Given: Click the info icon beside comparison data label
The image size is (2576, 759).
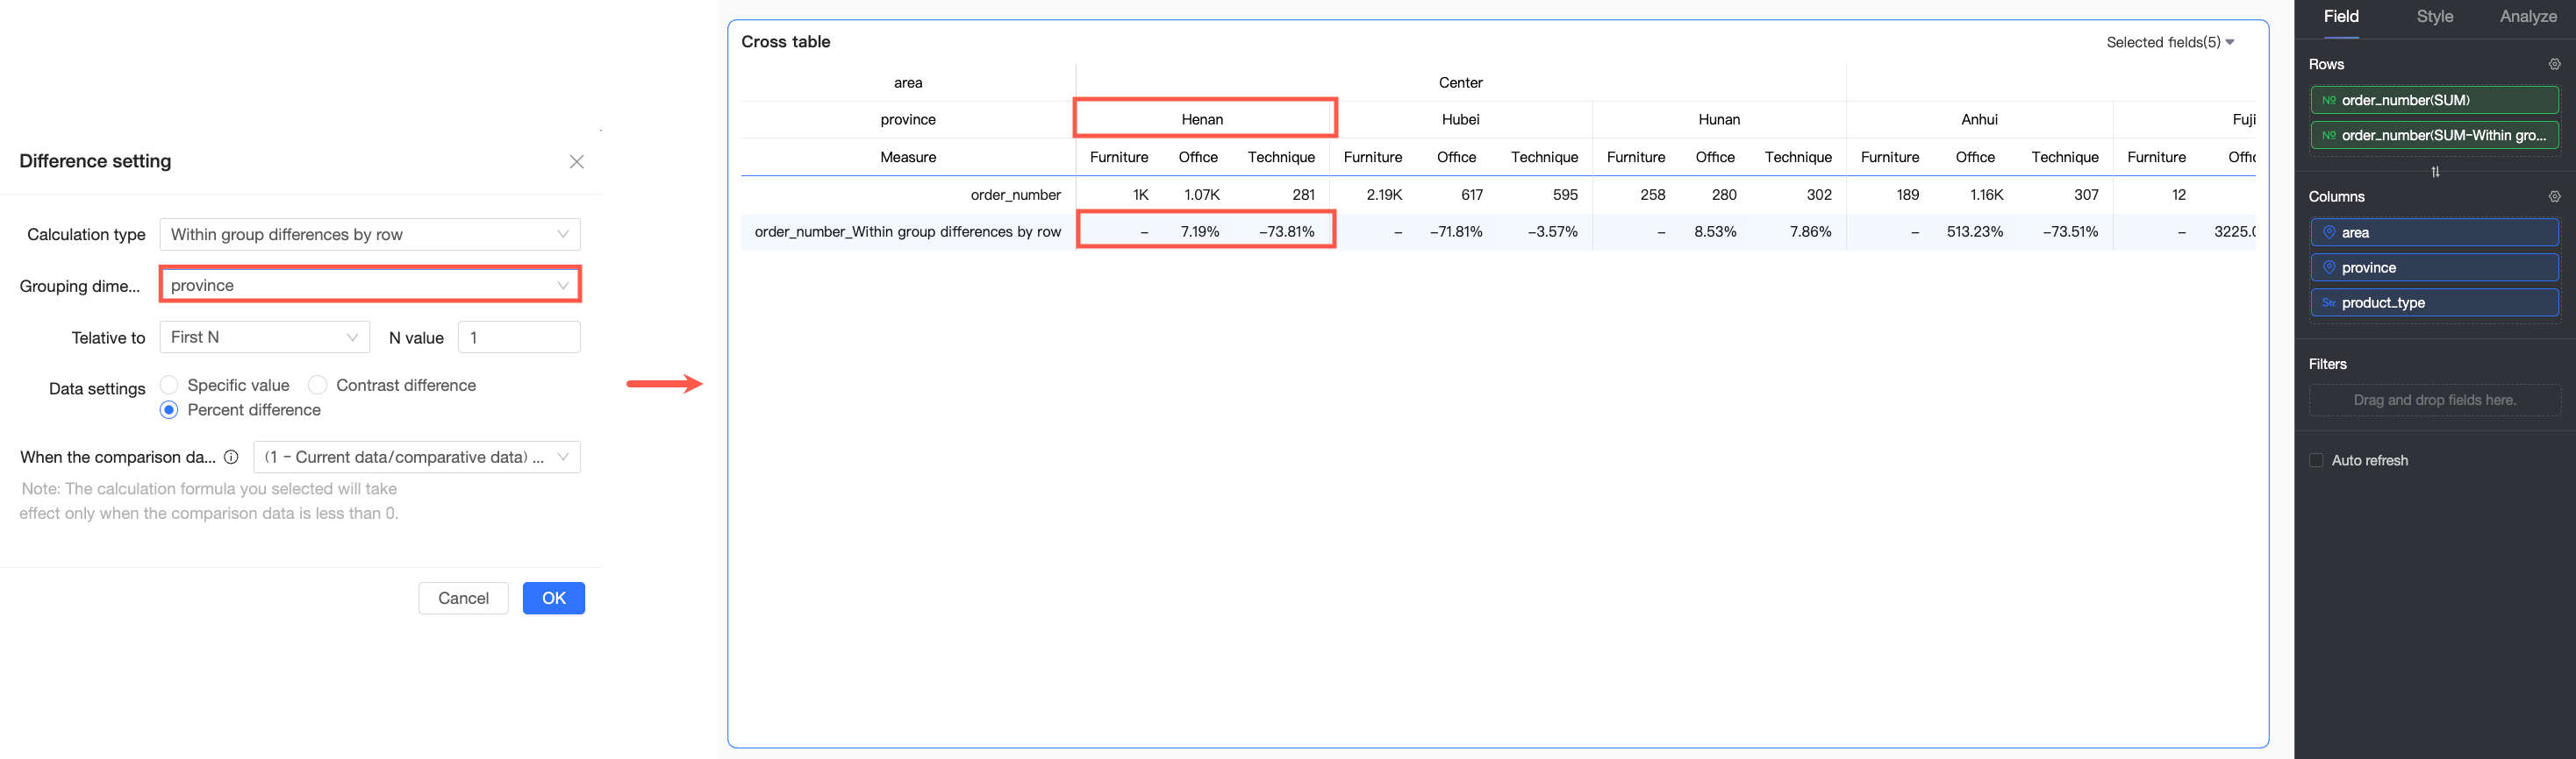Looking at the screenshot, I should 231,458.
